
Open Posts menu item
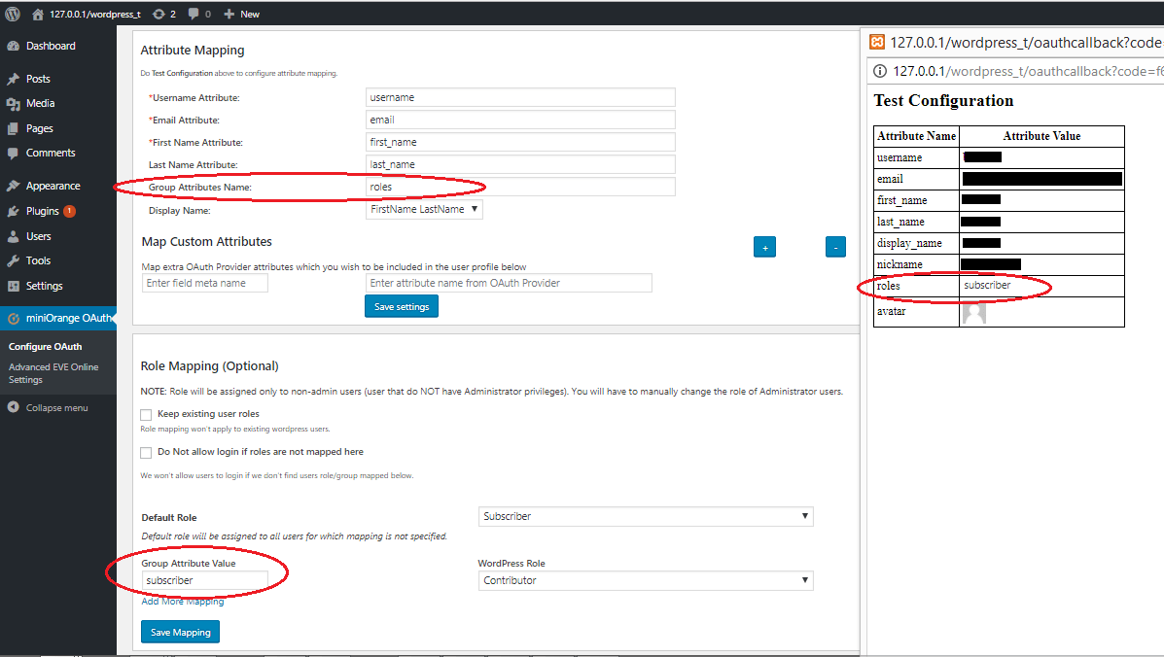pos(38,79)
